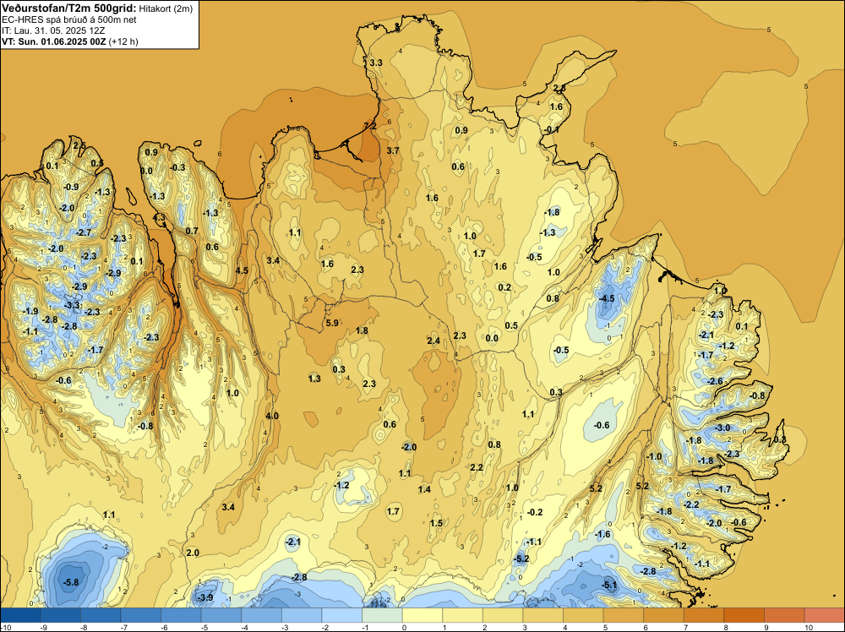Screen dimensions: 845x632
Task: Click the temperature value "-3.3"
Action: (72, 306)
